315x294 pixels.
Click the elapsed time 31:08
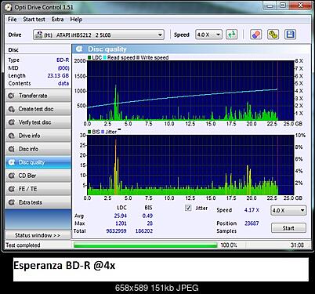coord(297,245)
